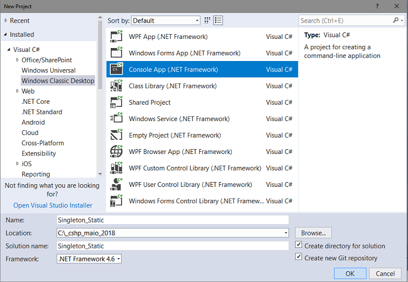Click the WPF User Control Library icon
The image size is (408, 282).
(116, 184)
